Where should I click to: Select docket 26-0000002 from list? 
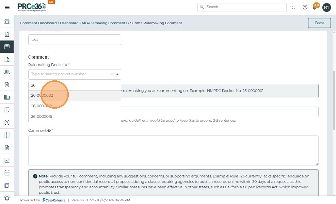pyautogui.click(x=42, y=96)
